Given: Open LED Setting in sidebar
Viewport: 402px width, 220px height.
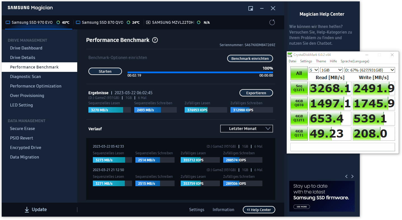Looking at the screenshot, I should (22, 105).
